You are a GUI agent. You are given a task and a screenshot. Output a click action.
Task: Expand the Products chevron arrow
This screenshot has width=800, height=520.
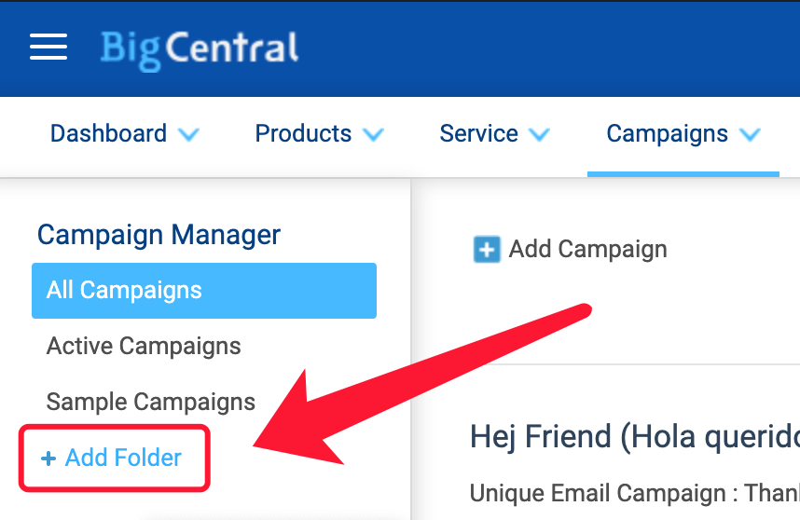[373, 134]
